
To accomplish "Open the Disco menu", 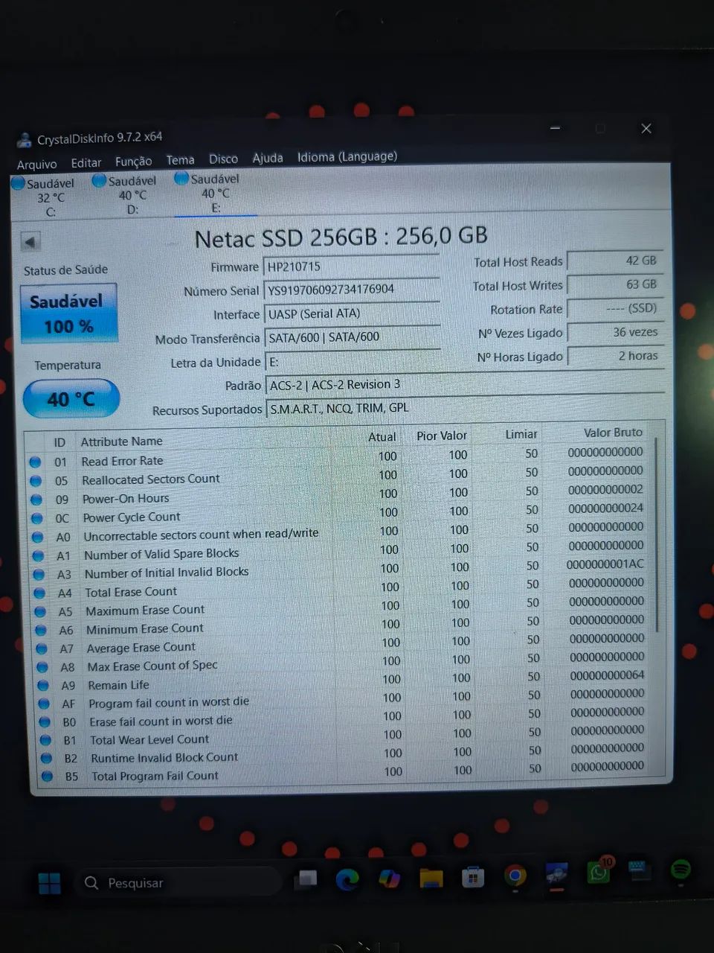I will (x=223, y=159).
